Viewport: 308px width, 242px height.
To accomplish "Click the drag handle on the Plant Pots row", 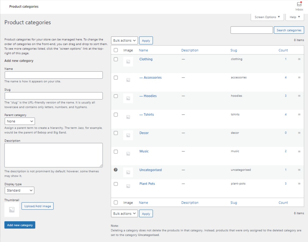I will [x=299, y=184].
